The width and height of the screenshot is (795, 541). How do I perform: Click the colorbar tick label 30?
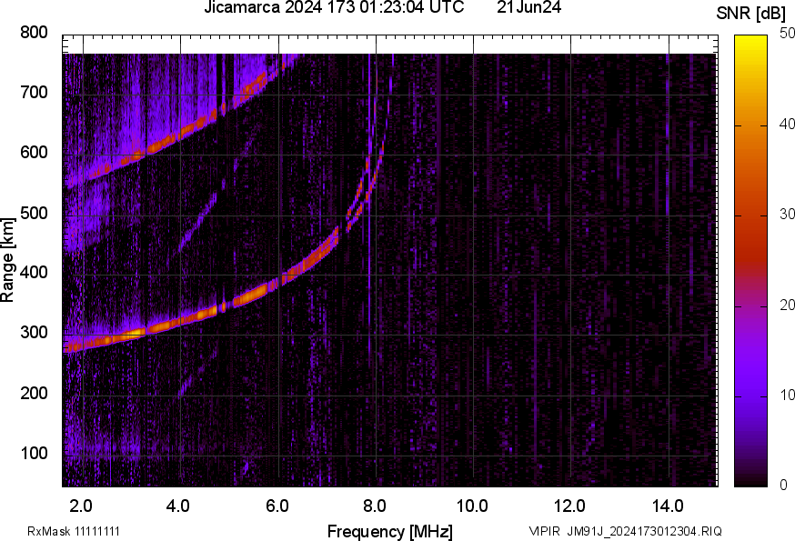click(x=788, y=214)
